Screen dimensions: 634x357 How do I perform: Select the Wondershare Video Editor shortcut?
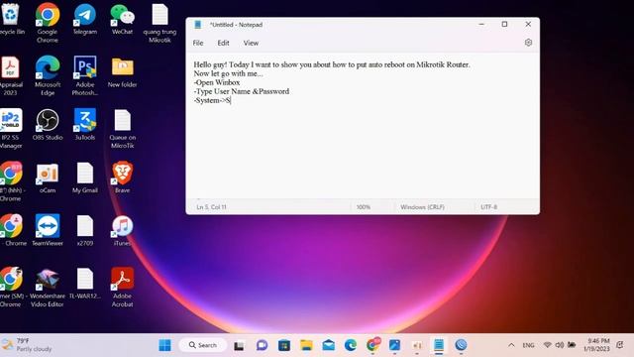48,288
